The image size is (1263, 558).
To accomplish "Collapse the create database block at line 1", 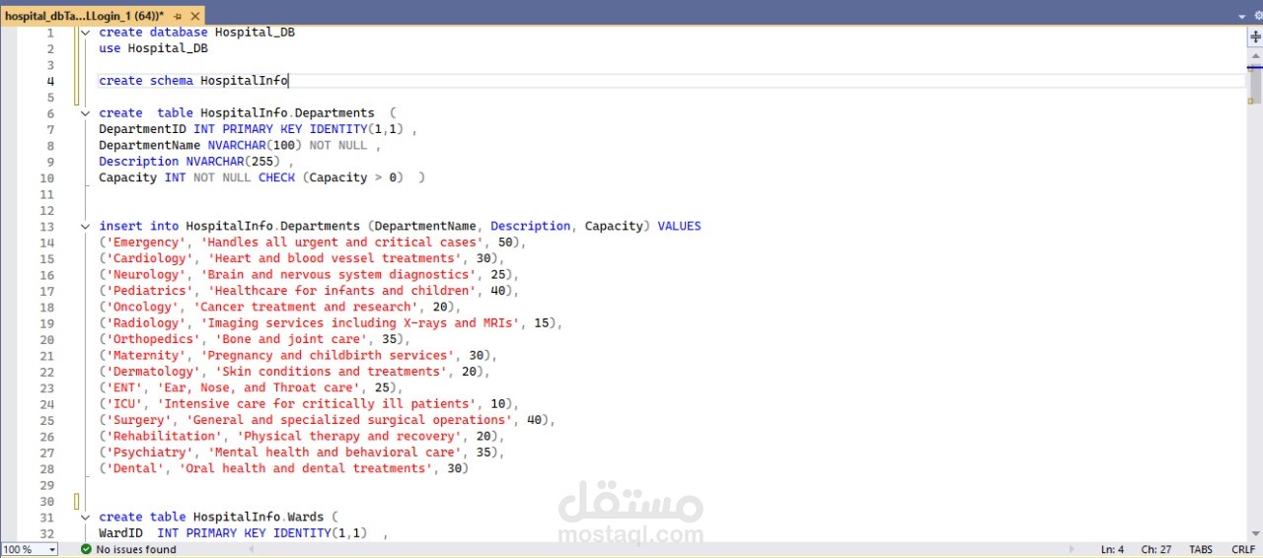I will point(86,33).
